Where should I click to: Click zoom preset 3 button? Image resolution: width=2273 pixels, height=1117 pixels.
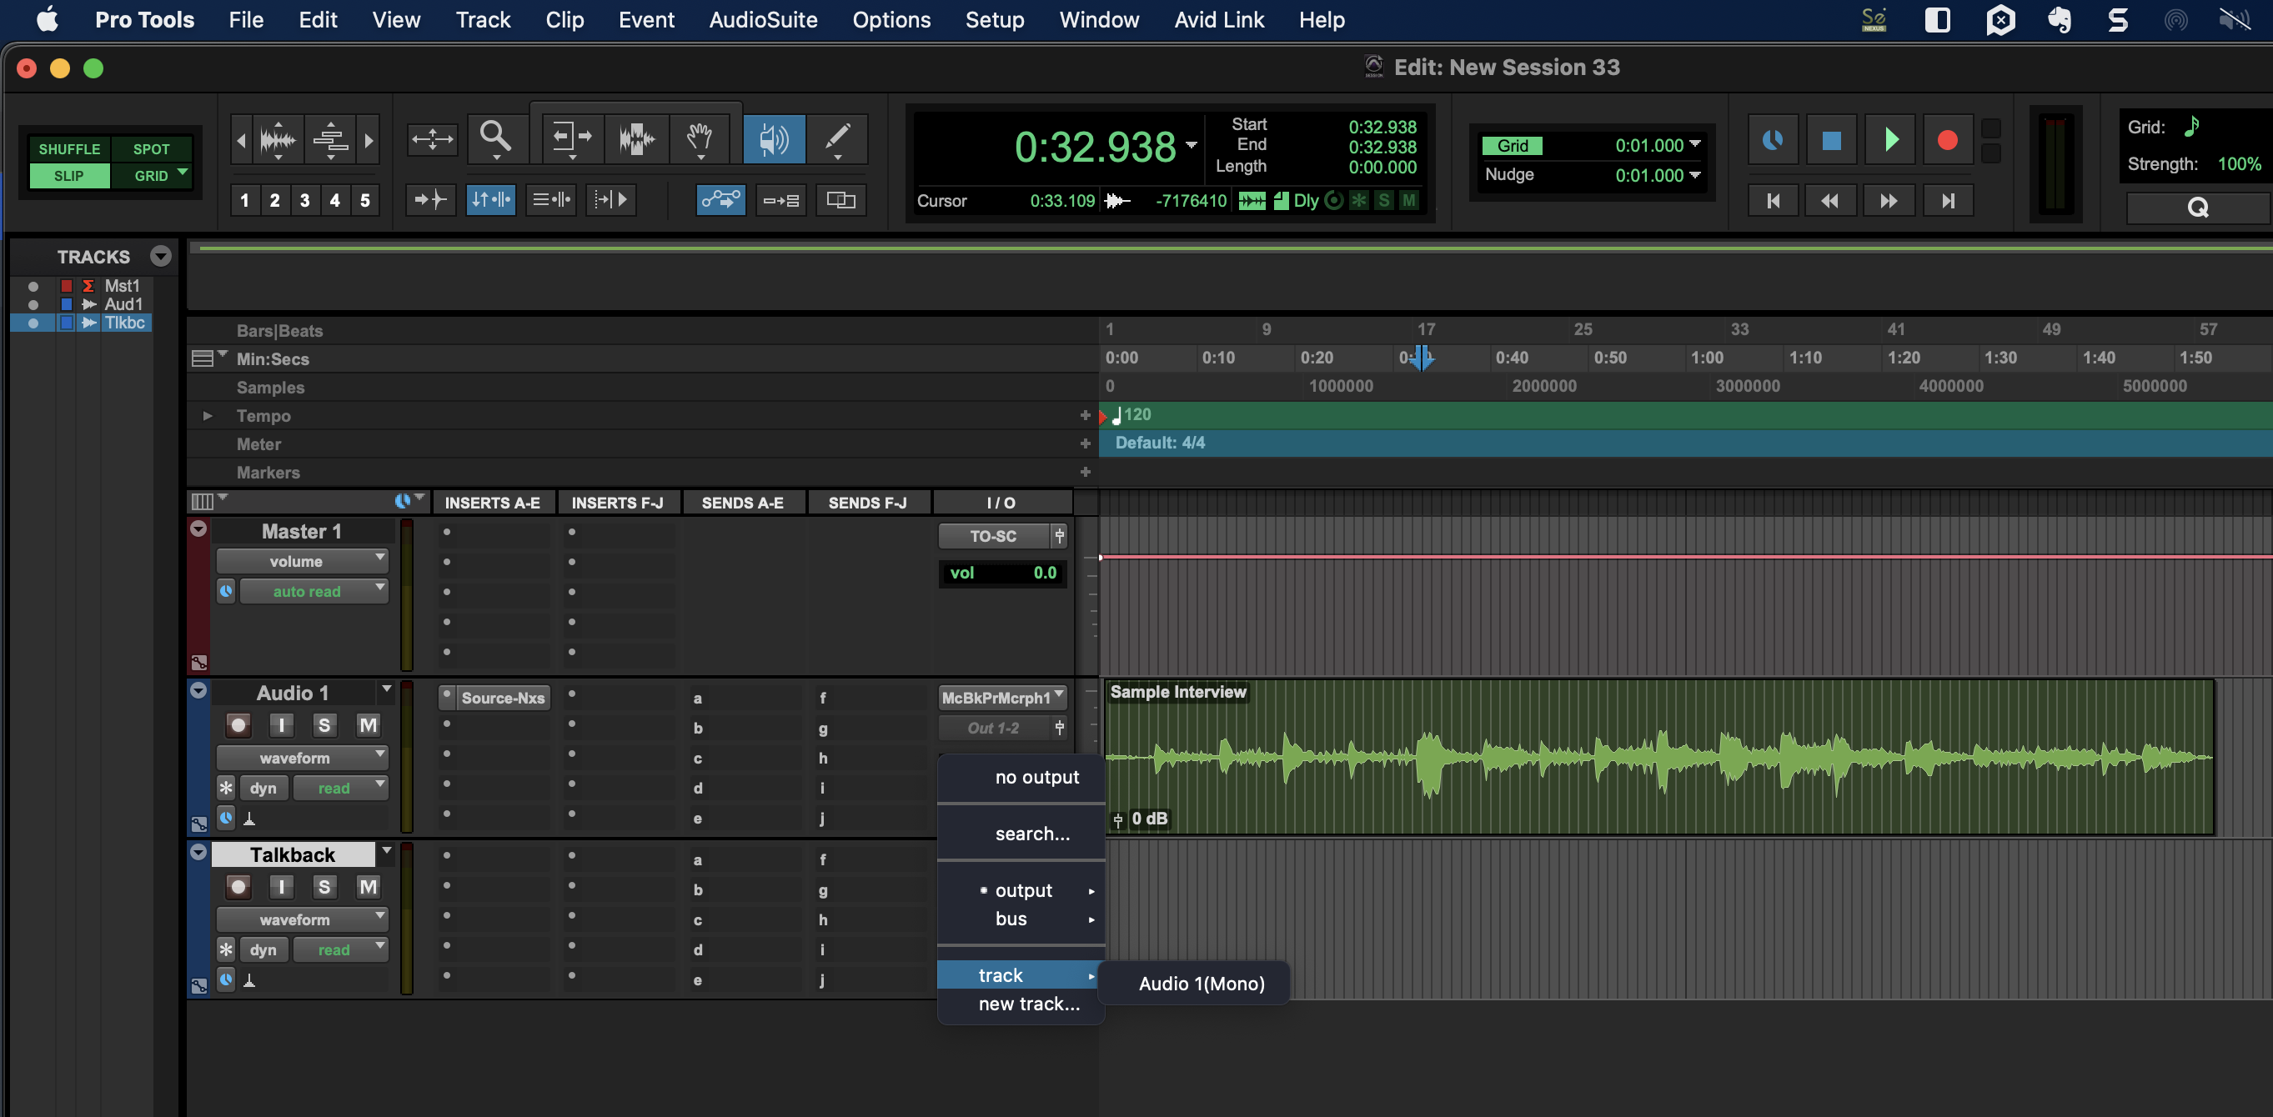coord(304,200)
